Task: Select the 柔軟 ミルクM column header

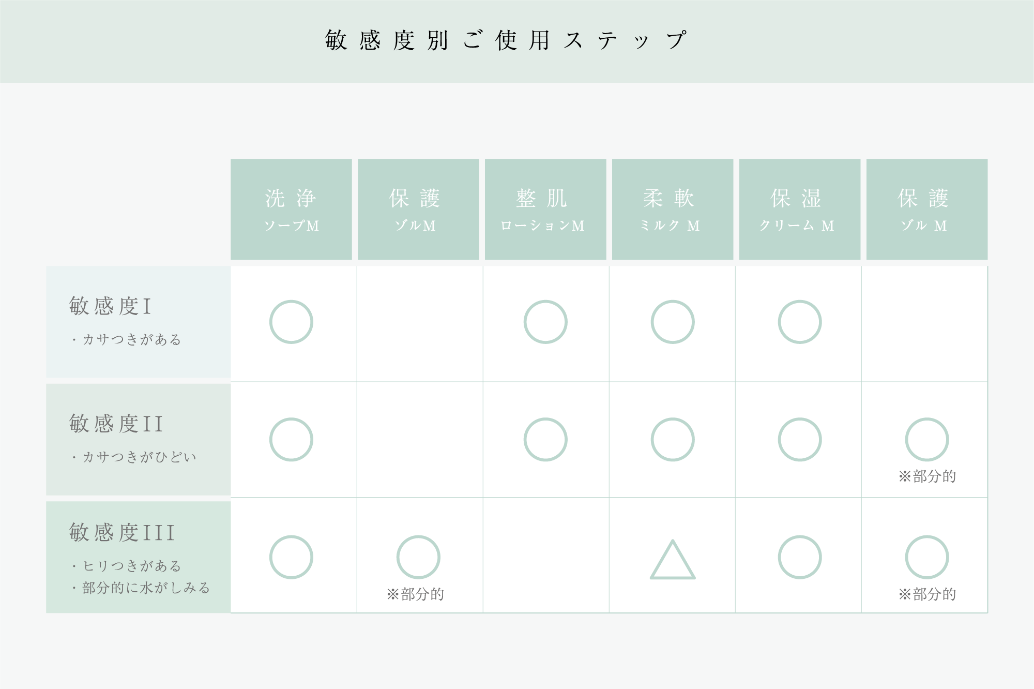Action: (673, 209)
